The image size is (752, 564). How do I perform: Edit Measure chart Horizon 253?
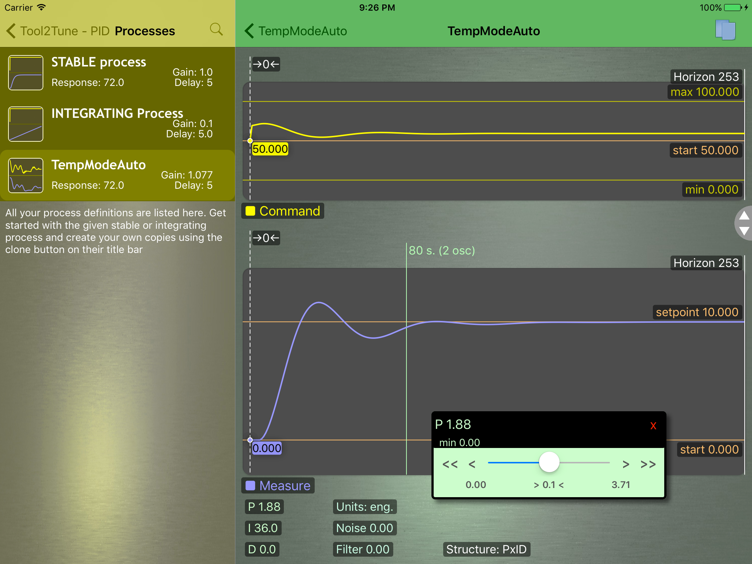click(x=706, y=263)
